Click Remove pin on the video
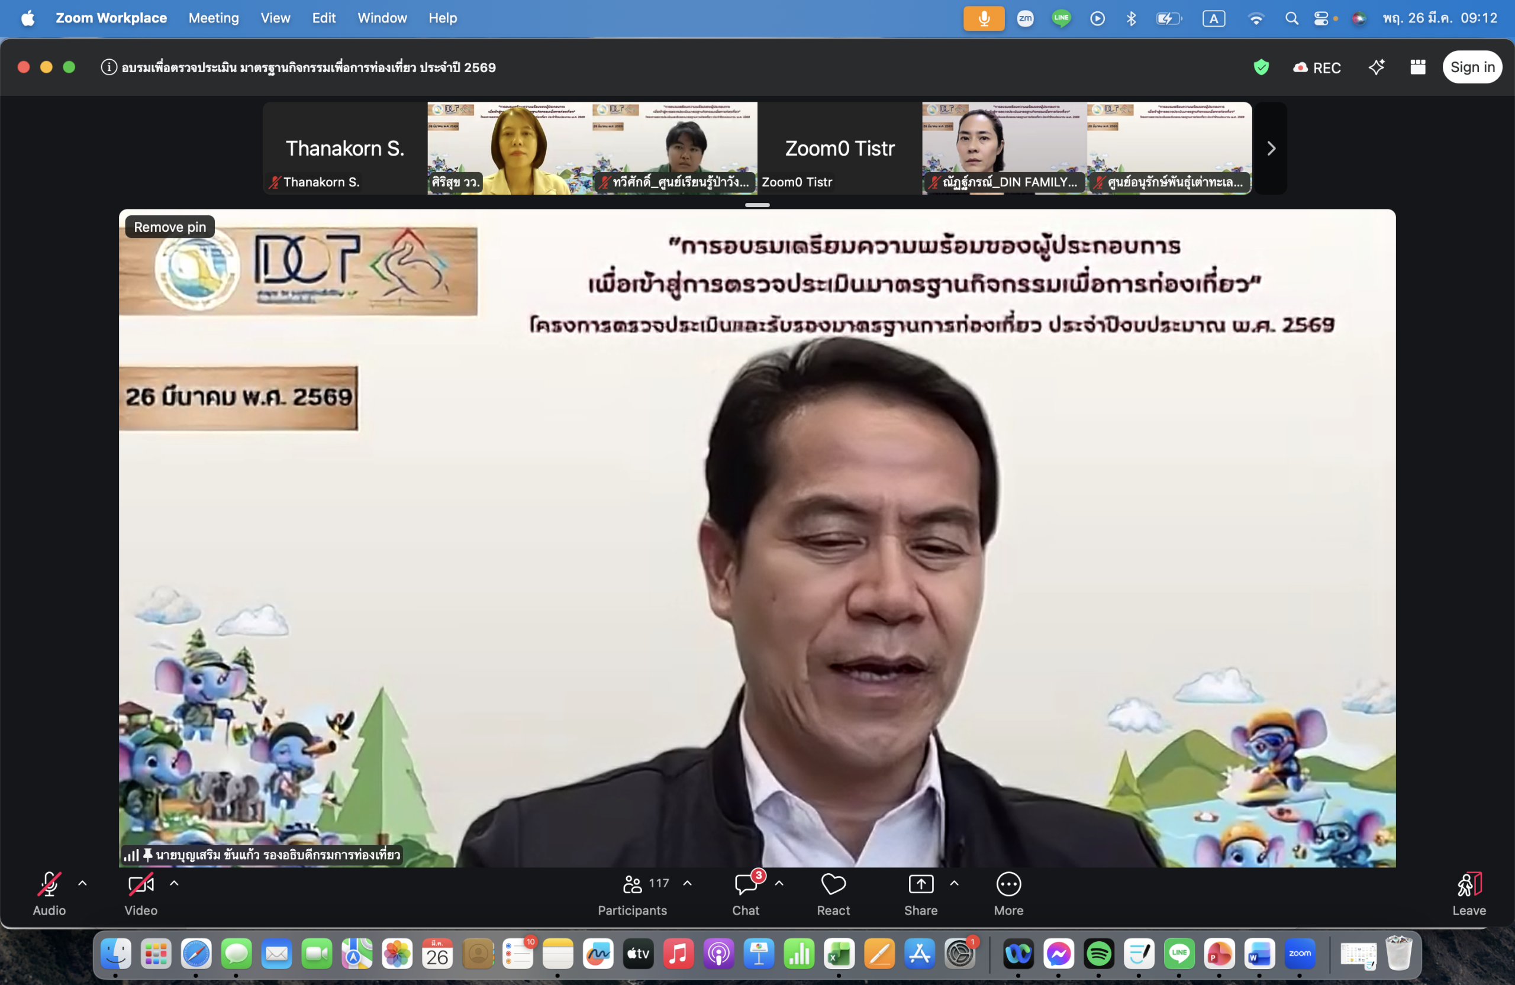The image size is (1515, 985). pos(170,227)
